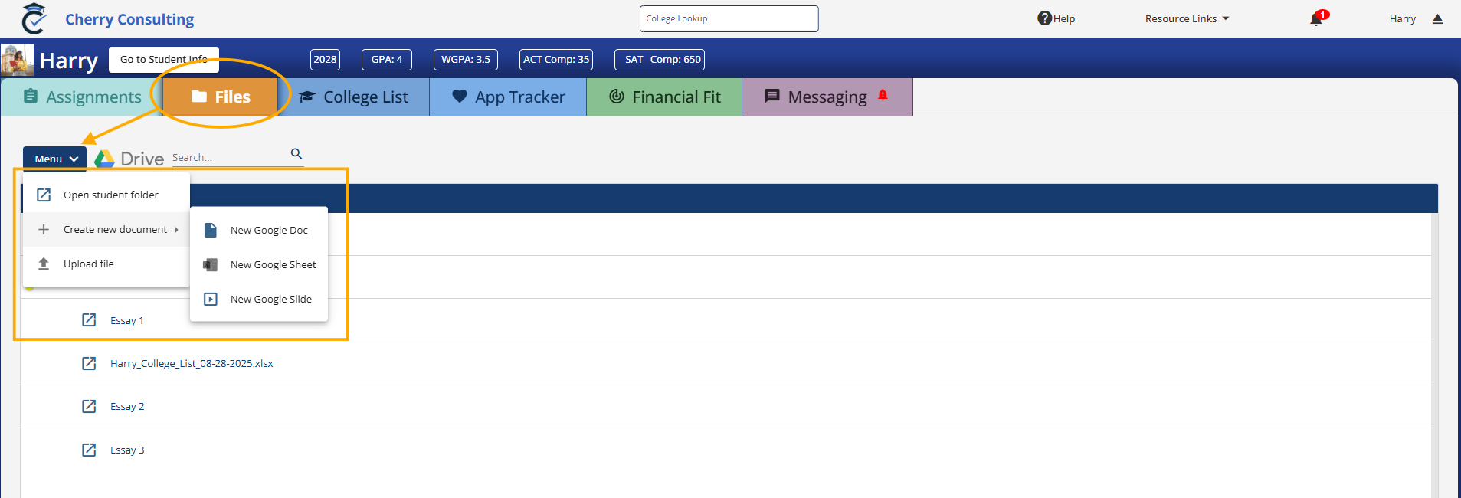The width and height of the screenshot is (1461, 498).
Task: Select New Google Doc option
Action: (x=268, y=230)
